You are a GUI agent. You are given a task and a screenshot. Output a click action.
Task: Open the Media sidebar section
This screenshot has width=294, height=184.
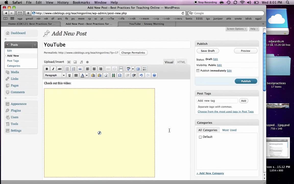(x=15, y=72)
